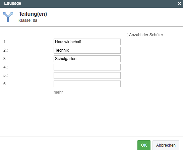Click the Teilung(en) heading
This screenshot has height=153, width=183.
tap(33, 14)
